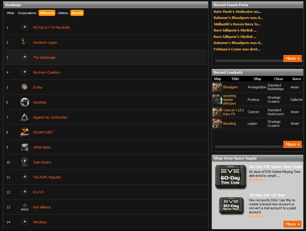The image size is (306, 231).
Task: Buy Now the 30 Day EVE CD Key
Action: tap(258, 216)
